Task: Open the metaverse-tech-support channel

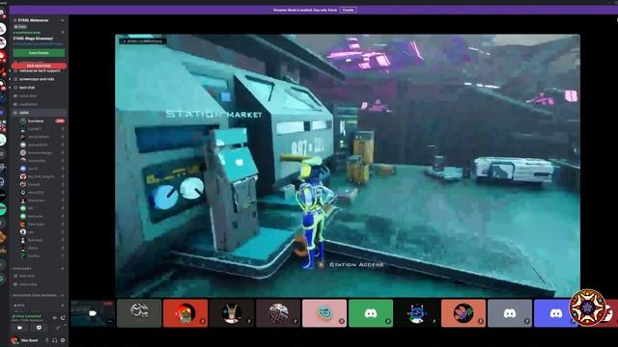Action: (x=40, y=70)
